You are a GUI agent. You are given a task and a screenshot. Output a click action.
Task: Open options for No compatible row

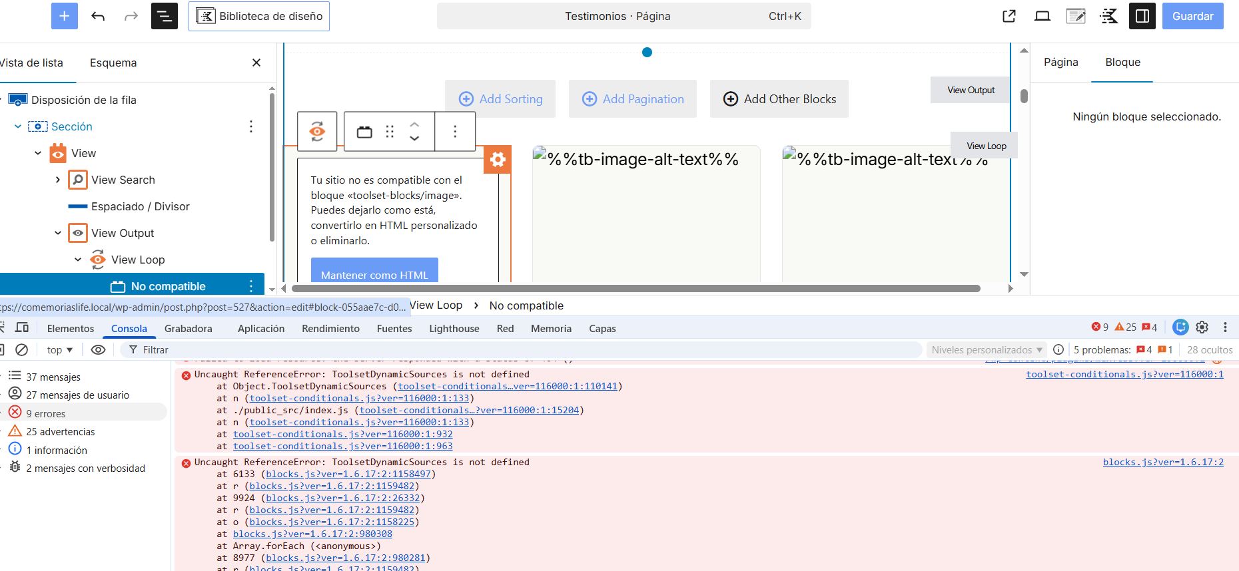pyautogui.click(x=251, y=286)
